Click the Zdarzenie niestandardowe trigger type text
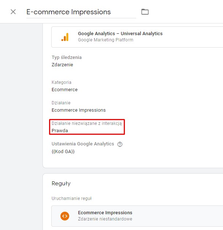 pyautogui.click(x=105, y=219)
